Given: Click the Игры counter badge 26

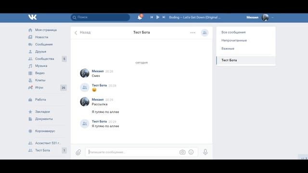Looking at the screenshot, I should click(64, 87).
